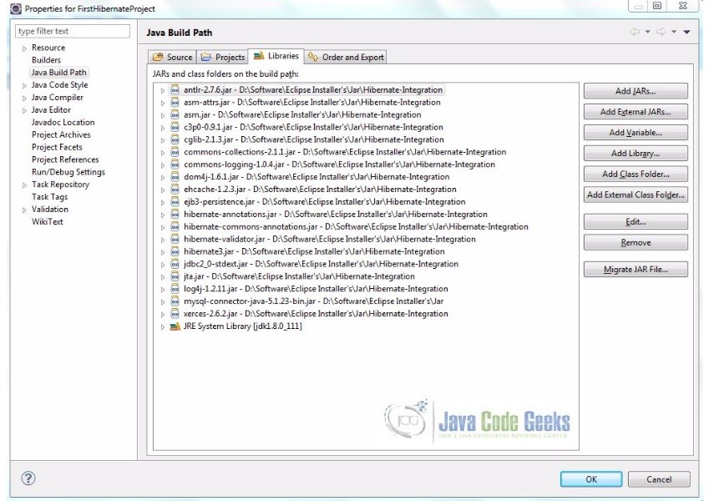Viewport: 709px width, 501px height.
Task: Click the jar icon beside xerces-2.6.2.jar
Action: pos(175,314)
